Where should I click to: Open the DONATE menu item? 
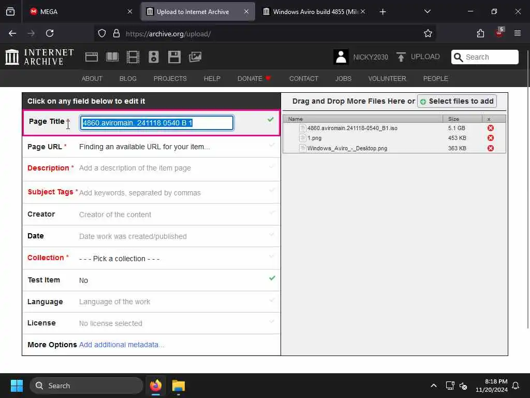(254, 79)
